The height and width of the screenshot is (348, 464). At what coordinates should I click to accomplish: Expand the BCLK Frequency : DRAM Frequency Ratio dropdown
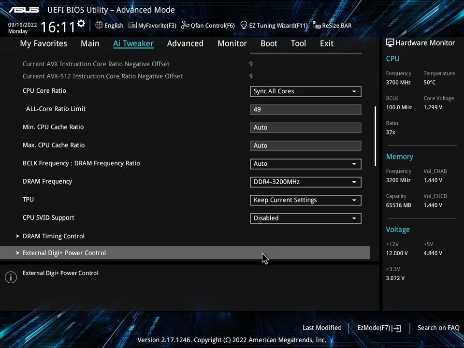[x=305, y=164]
